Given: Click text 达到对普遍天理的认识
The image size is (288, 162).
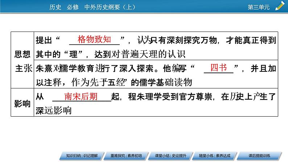Looking at the screenshot, I should [140, 54].
